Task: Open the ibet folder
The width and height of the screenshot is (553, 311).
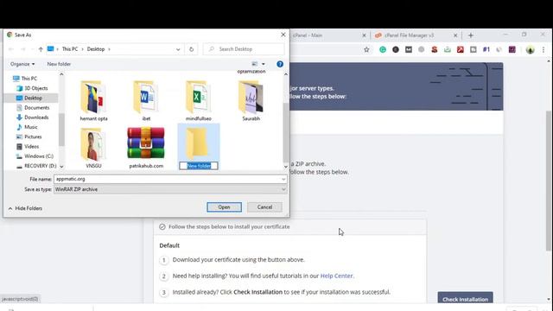Action: click(146, 101)
